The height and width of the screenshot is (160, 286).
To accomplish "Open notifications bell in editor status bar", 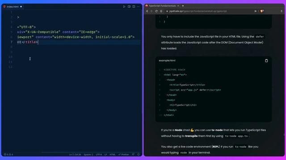I will tap(139, 154).
